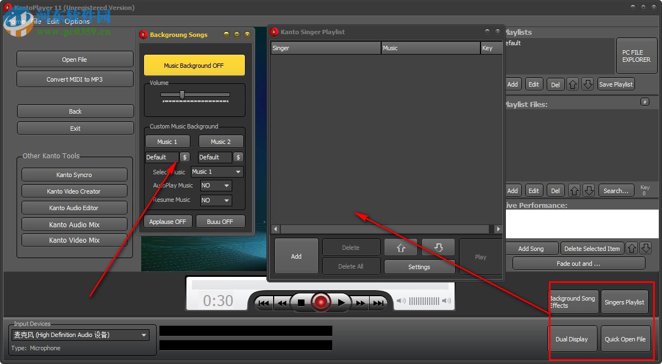Move Playlists entry up with arrow
This screenshot has height=364, width=662.
(x=573, y=84)
